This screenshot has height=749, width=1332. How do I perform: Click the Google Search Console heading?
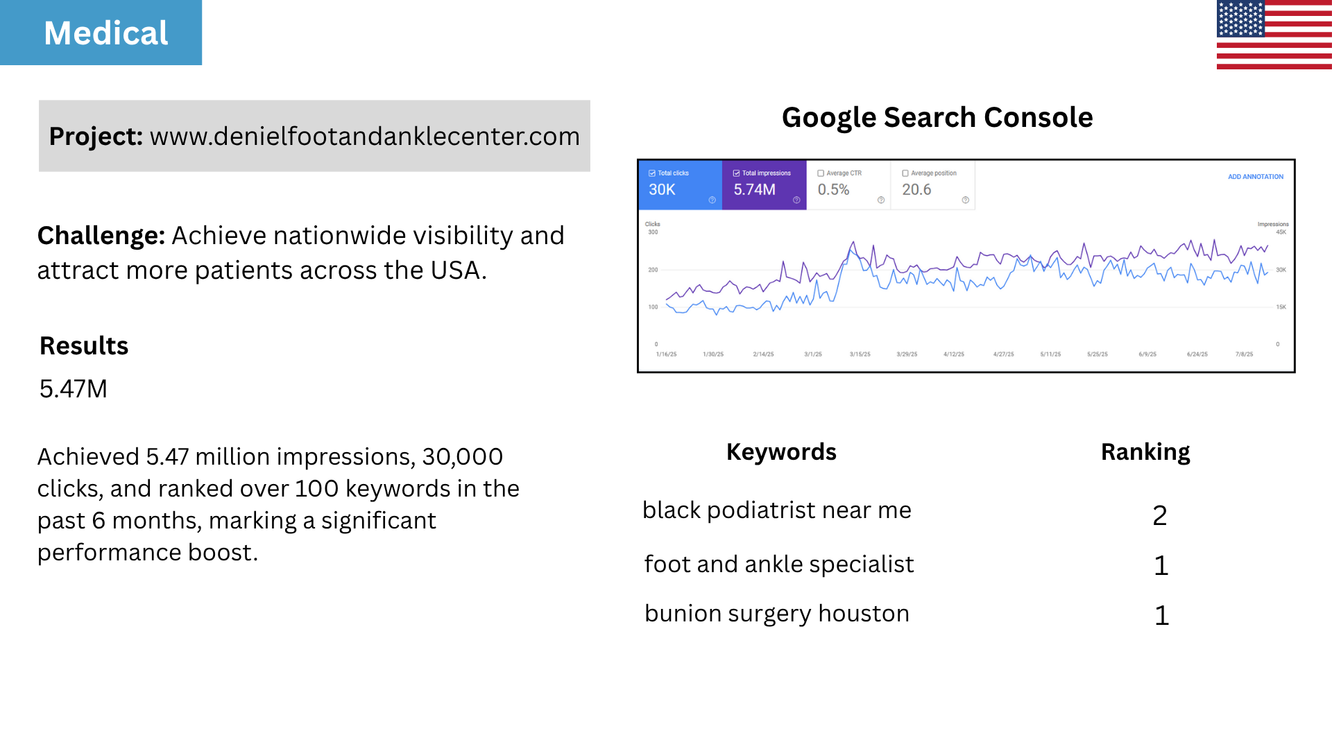[938, 117]
